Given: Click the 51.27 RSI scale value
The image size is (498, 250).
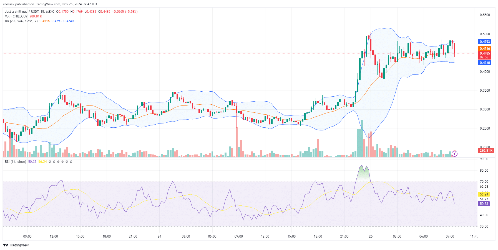Looking at the screenshot, I should point(484,199).
